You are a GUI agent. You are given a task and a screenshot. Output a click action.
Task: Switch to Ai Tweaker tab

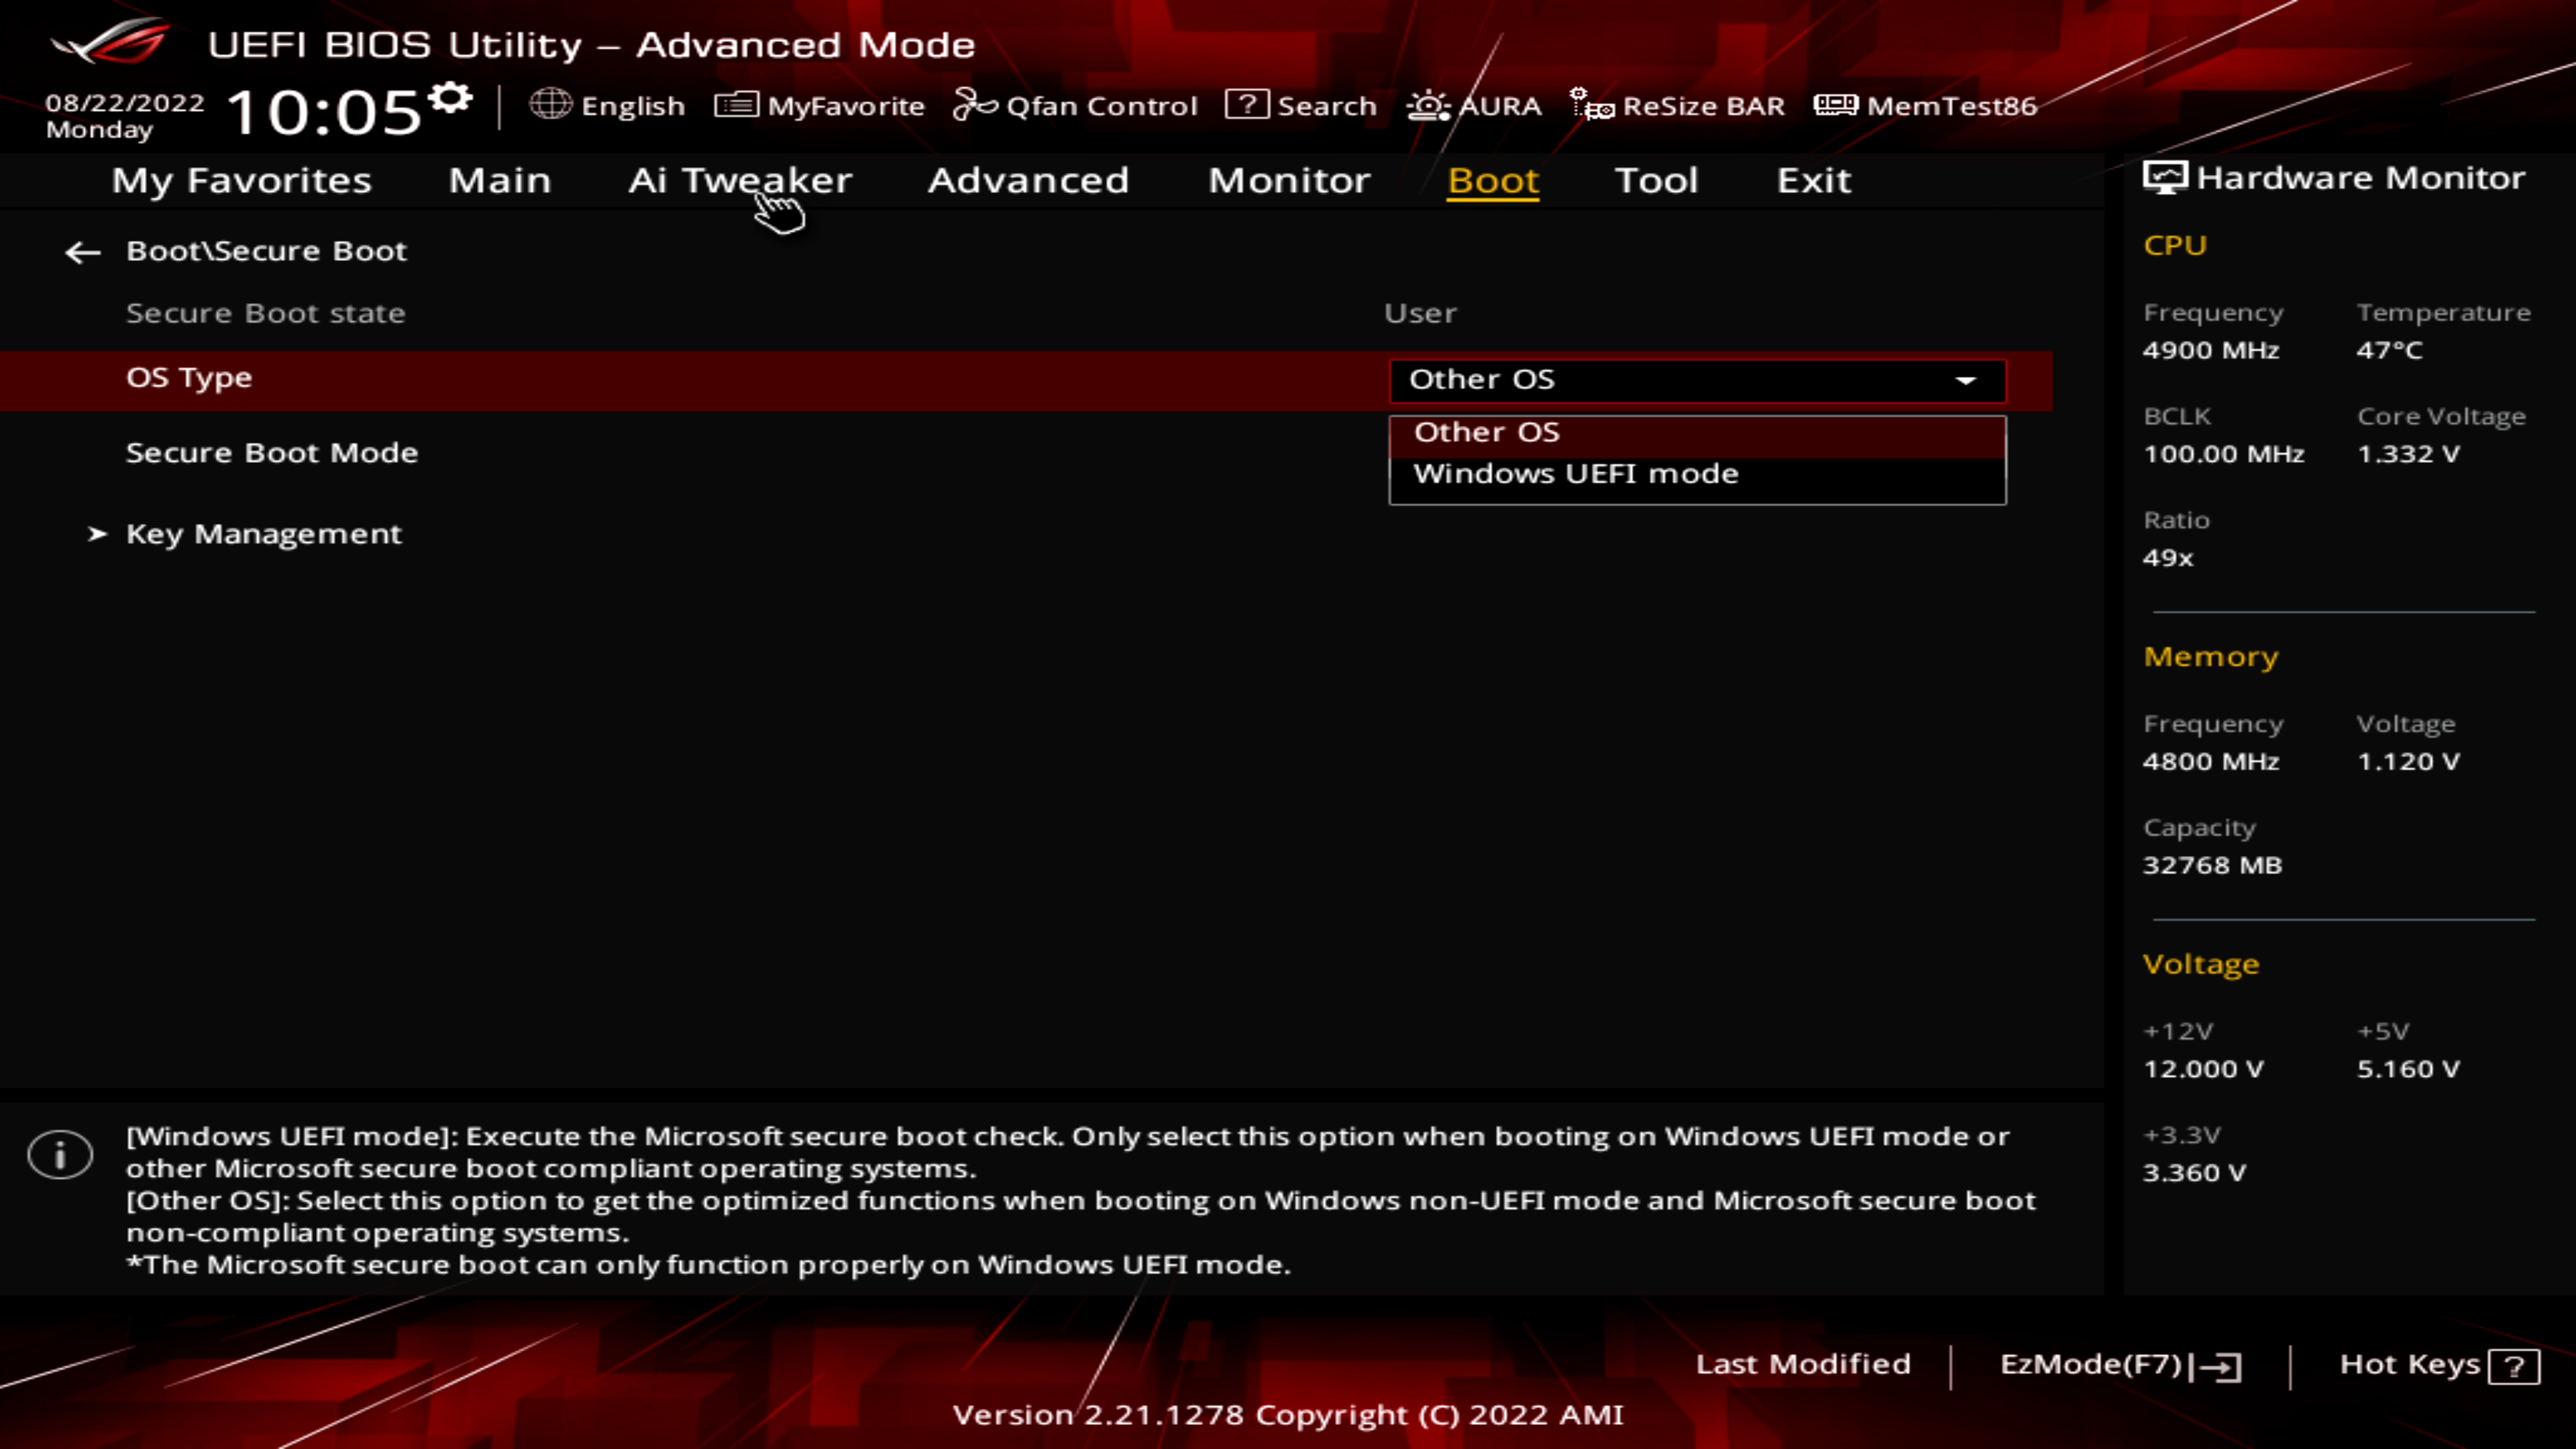[739, 178]
